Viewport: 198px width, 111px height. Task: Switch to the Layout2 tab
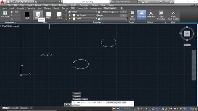coord(24,108)
